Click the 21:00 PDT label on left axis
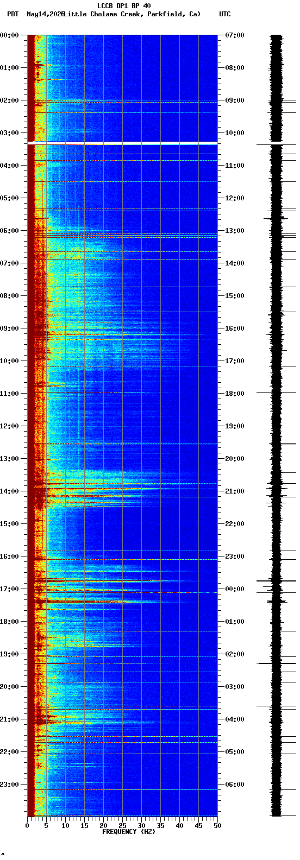 9,719
